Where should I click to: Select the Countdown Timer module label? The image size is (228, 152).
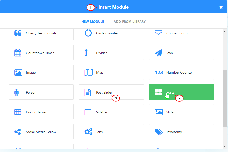point(40,53)
